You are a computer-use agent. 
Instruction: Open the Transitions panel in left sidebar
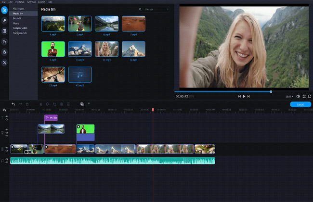pos(4,31)
